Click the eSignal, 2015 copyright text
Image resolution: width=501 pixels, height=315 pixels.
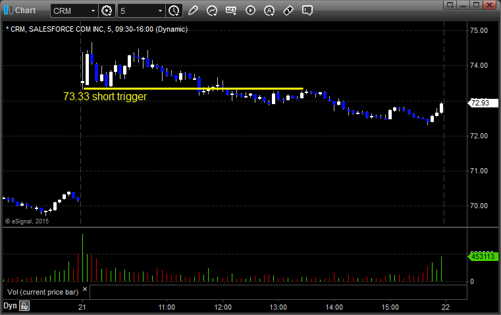[27, 221]
